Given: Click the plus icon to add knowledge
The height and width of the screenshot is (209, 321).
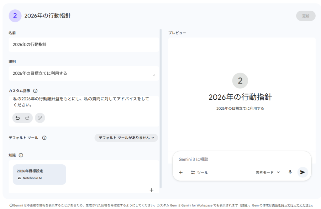Looking at the screenshot, I should coord(151,190).
